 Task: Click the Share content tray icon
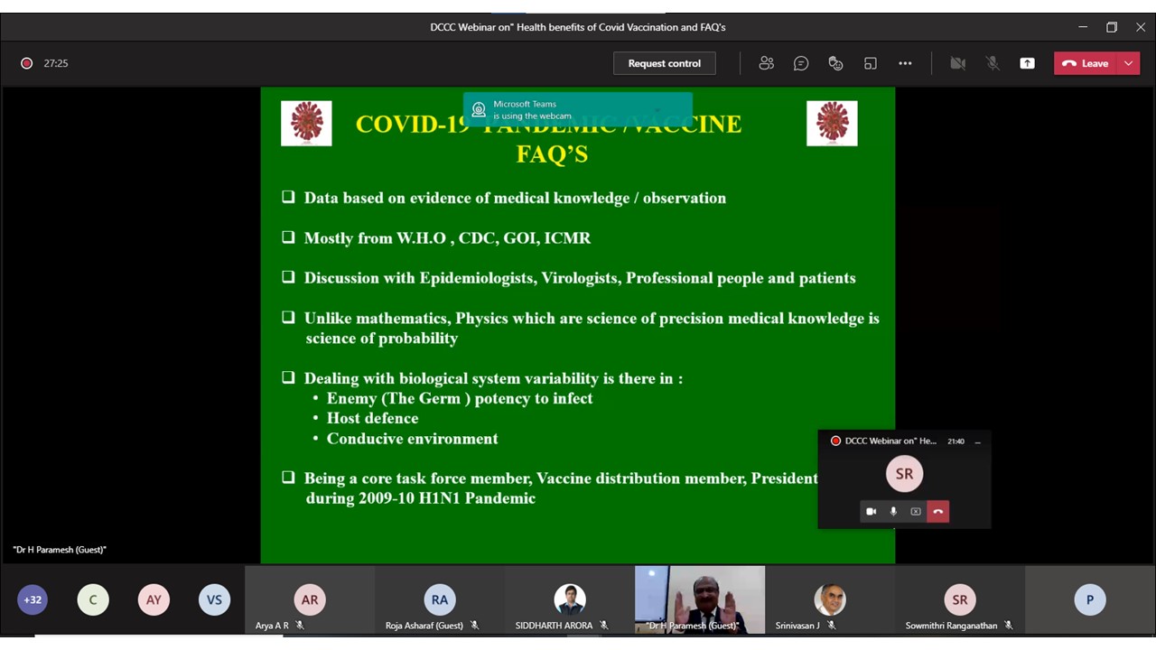[x=1027, y=63]
